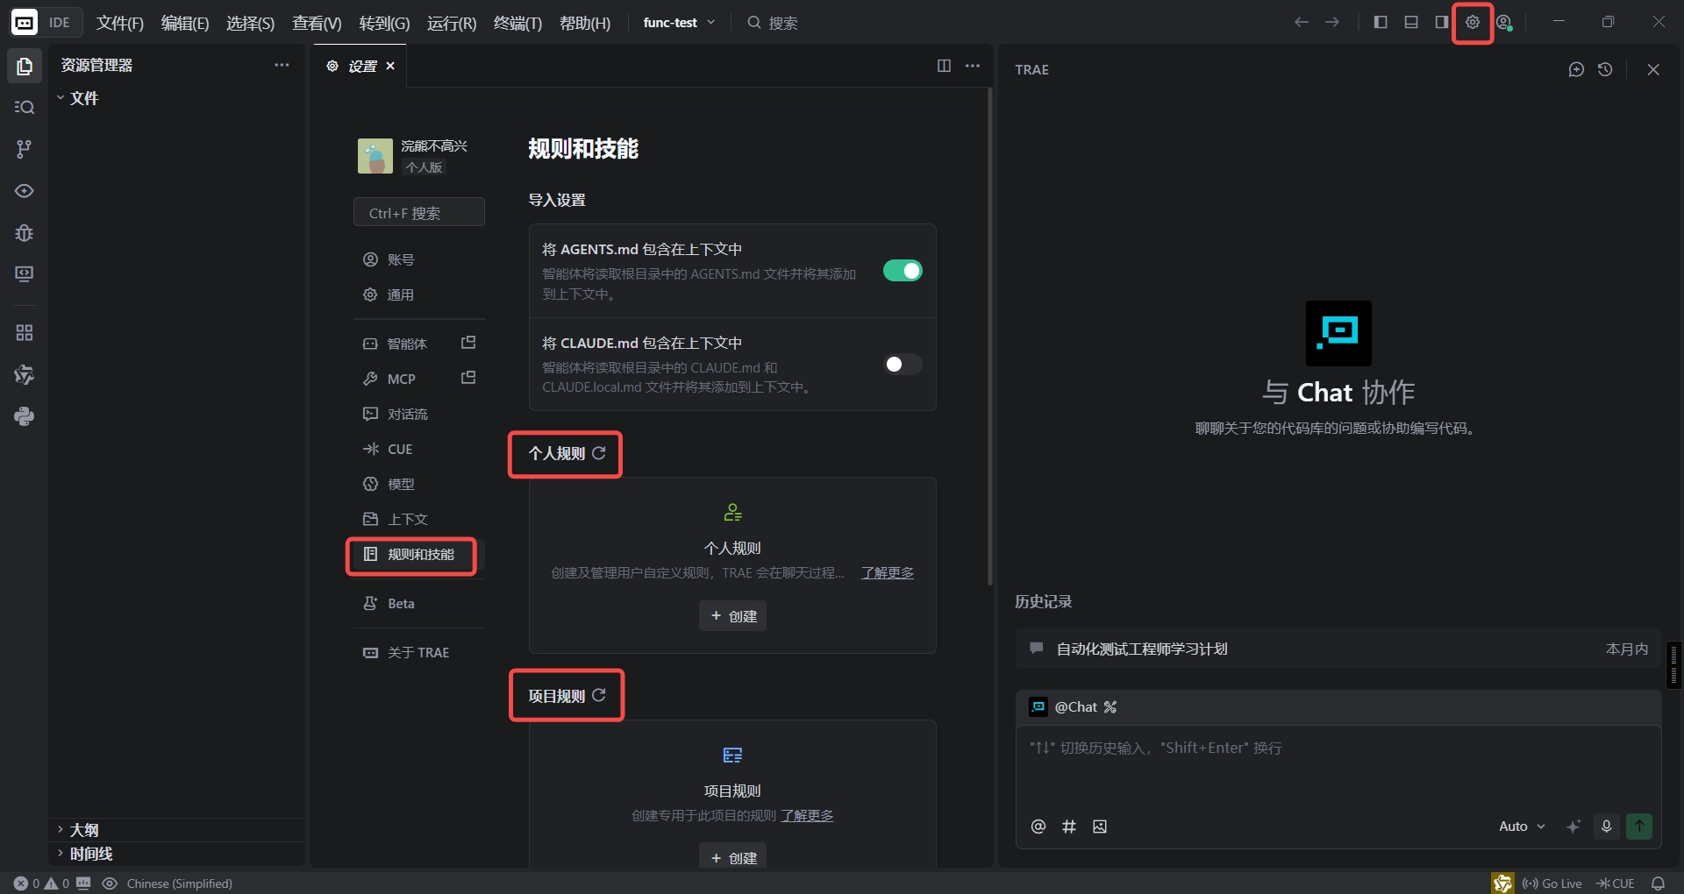Open the func-test project dropdown

click(679, 23)
